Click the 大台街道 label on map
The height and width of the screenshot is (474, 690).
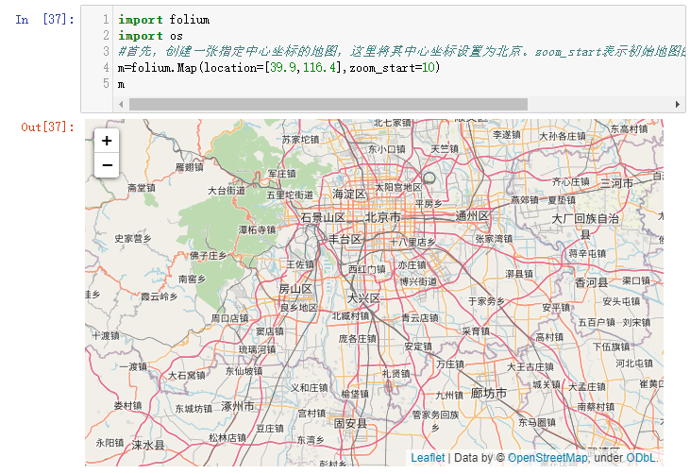227,191
